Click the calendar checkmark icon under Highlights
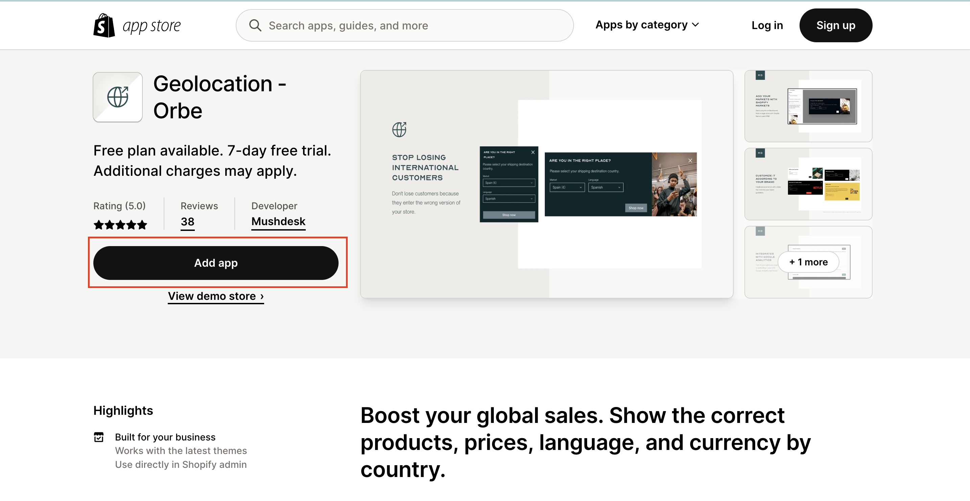 (x=99, y=437)
